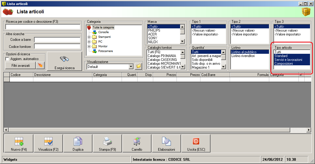Click the Fotocamere category icon
Image resolution: width=315 pixels, height=164 pixels.
[94, 51]
